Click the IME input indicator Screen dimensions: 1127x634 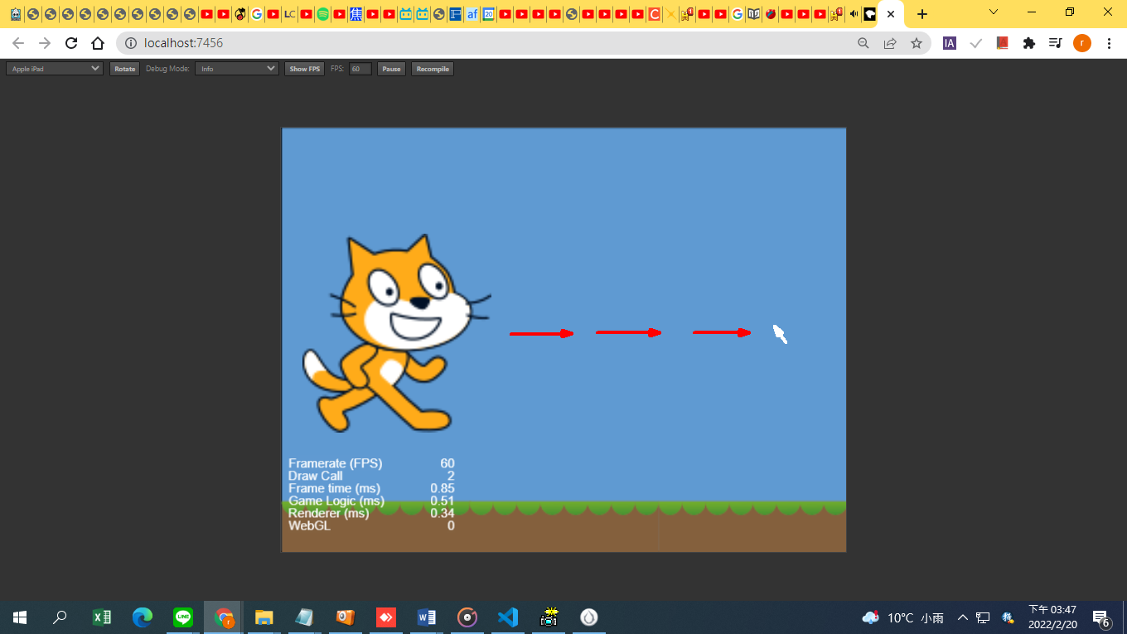(x=1008, y=617)
